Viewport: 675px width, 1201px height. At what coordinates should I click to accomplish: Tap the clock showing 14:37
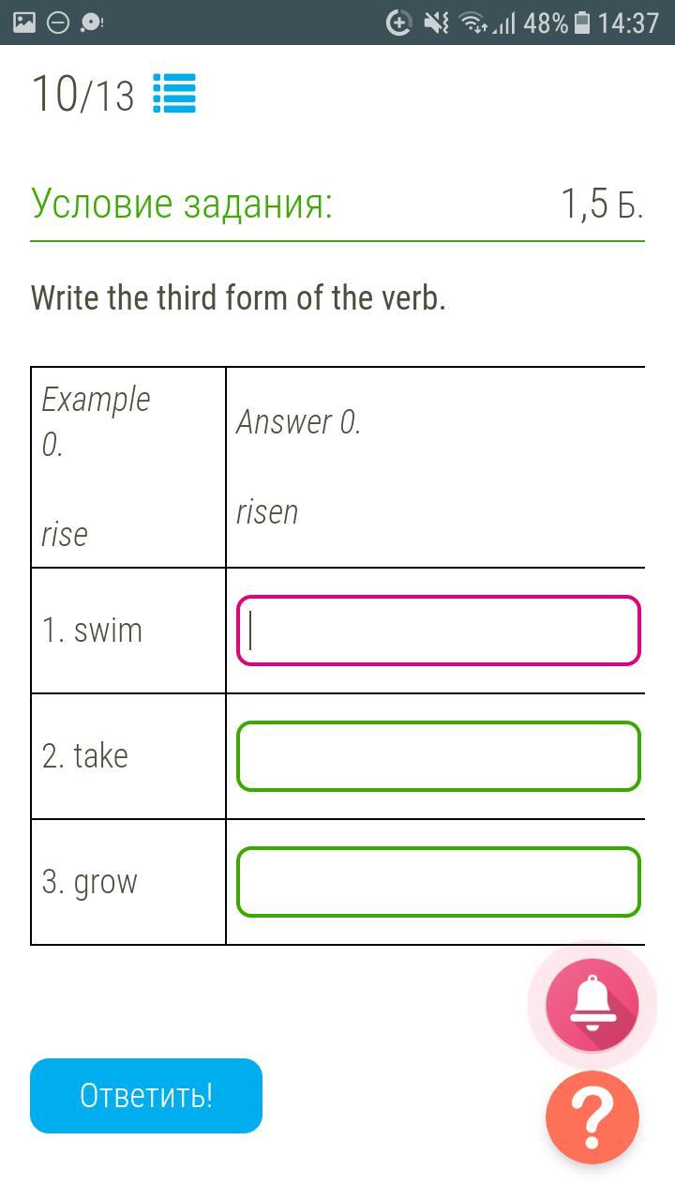coord(628,22)
